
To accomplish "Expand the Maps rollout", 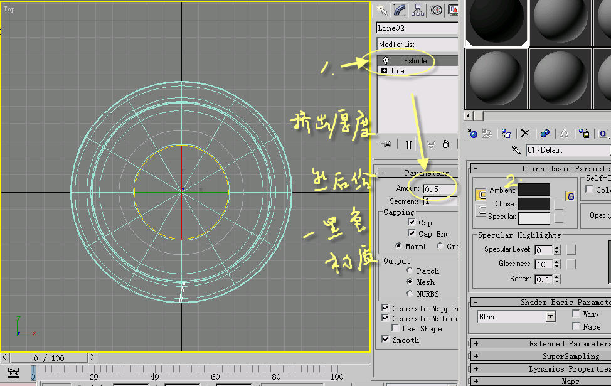I will 541,381.
